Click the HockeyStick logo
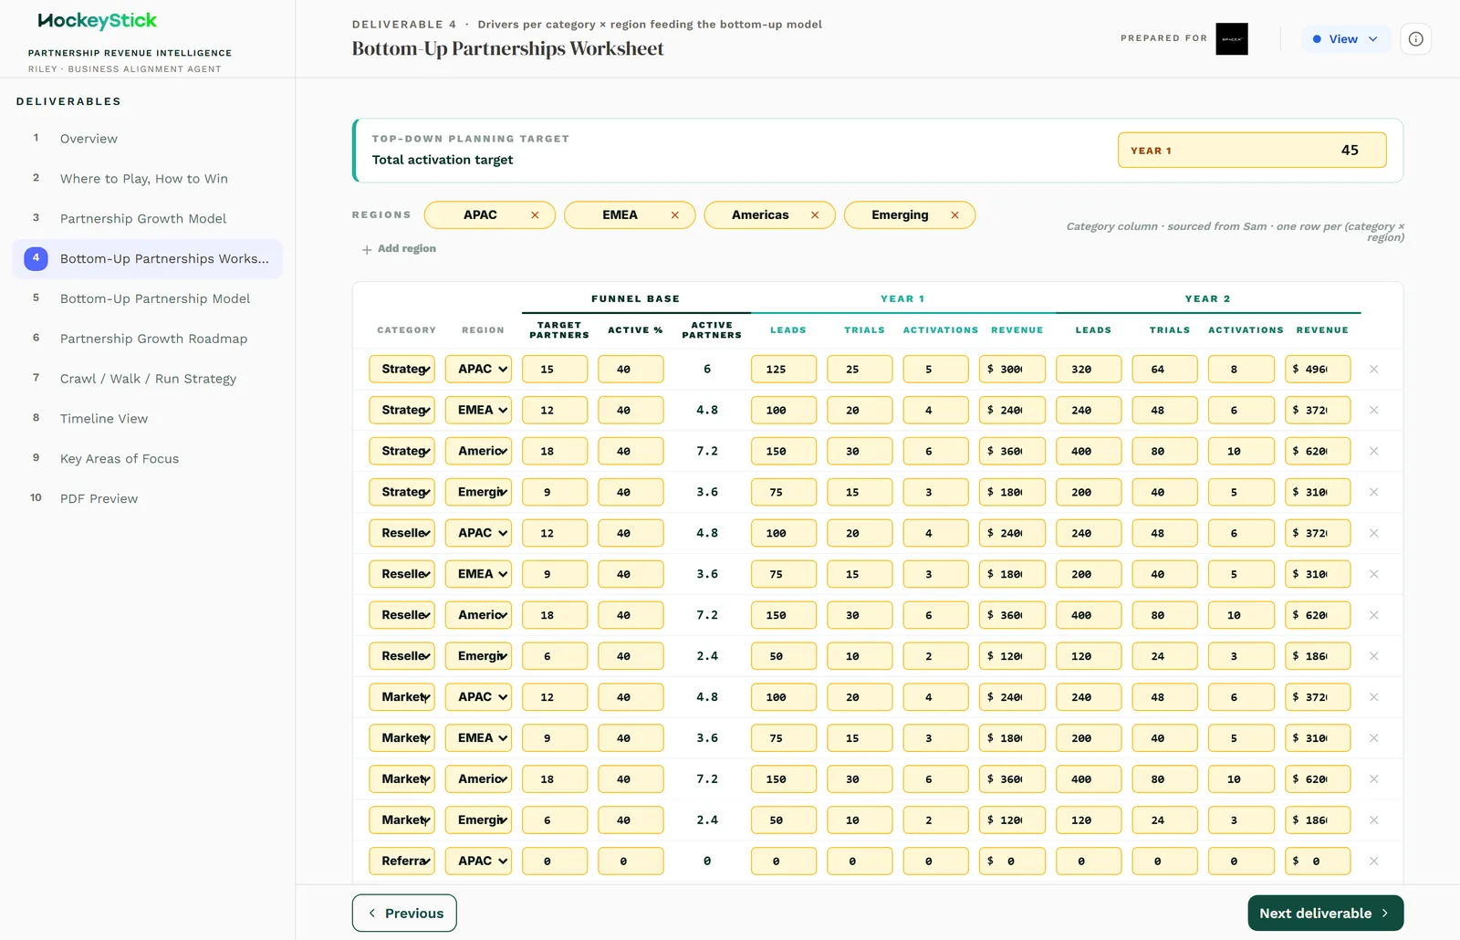 (97, 21)
